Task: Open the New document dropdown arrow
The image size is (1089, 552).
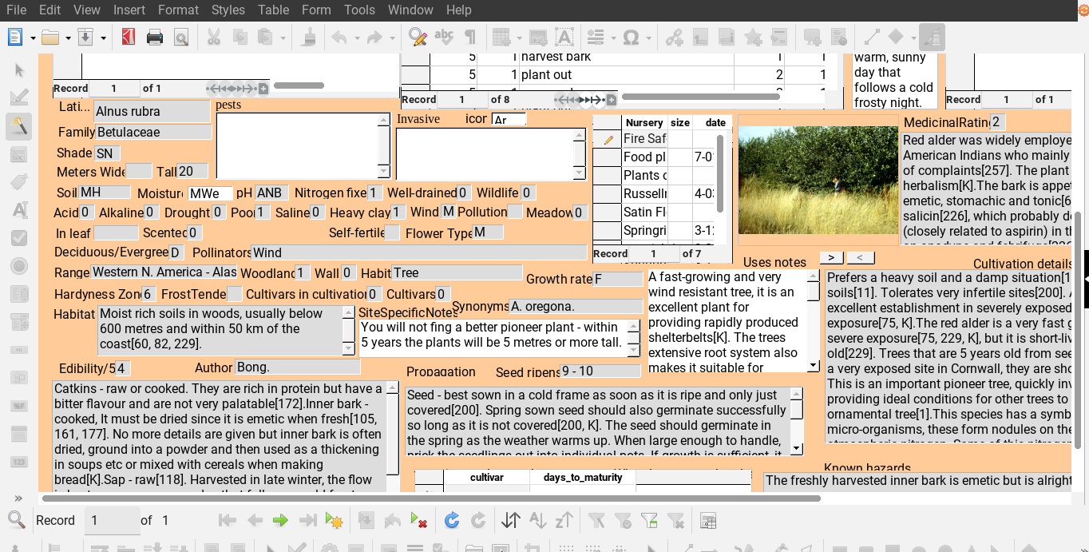Action: (x=33, y=38)
